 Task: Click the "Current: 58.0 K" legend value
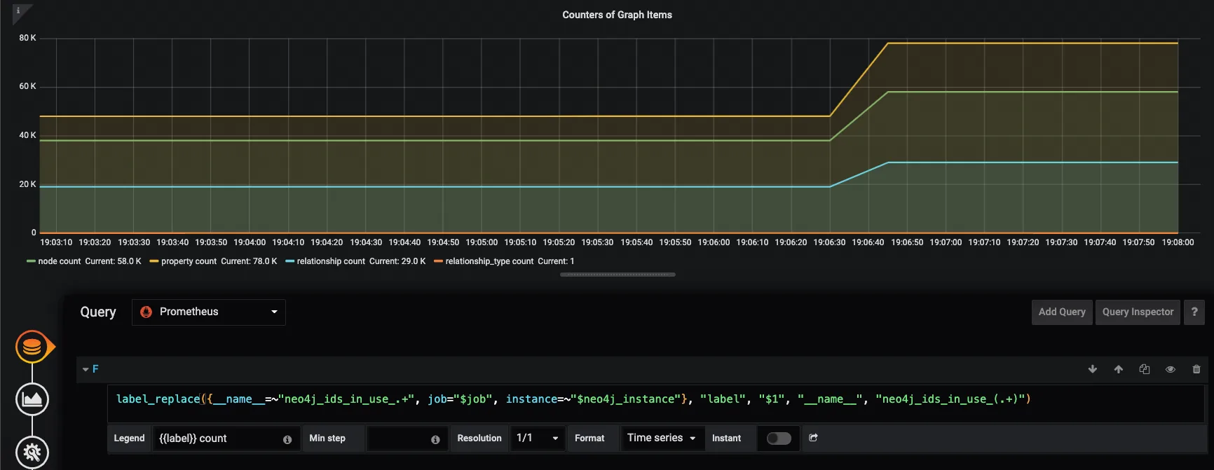pos(113,261)
